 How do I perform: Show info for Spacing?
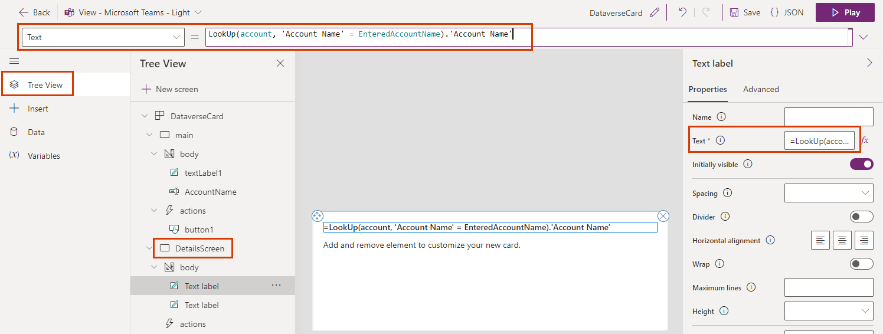click(727, 193)
